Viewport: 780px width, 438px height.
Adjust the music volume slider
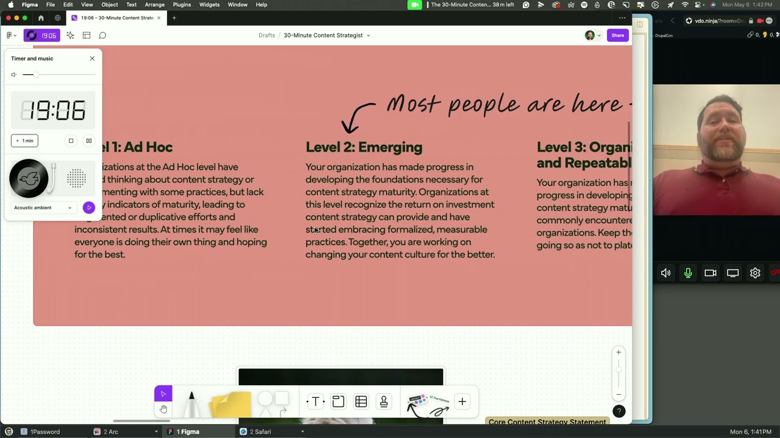tap(59, 74)
